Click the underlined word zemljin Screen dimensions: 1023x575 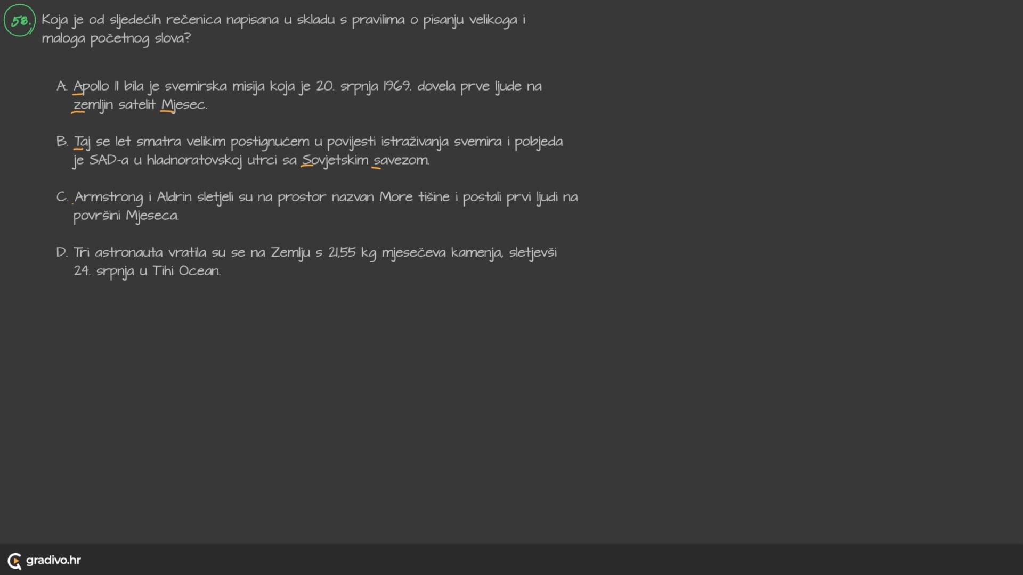click(93, 105)
